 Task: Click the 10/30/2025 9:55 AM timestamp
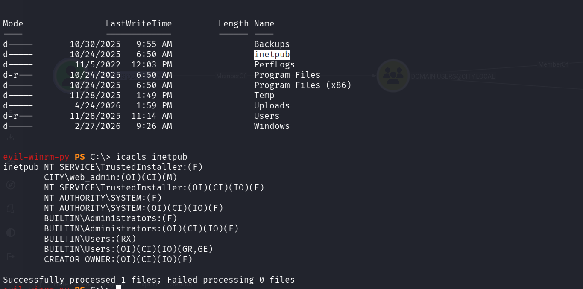(121, 44)
